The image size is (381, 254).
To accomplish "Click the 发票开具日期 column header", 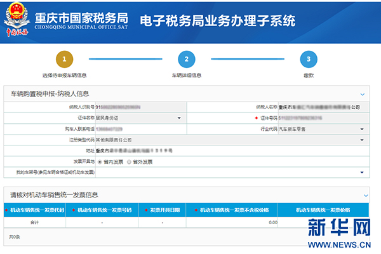I will click(x=163, y=210).
